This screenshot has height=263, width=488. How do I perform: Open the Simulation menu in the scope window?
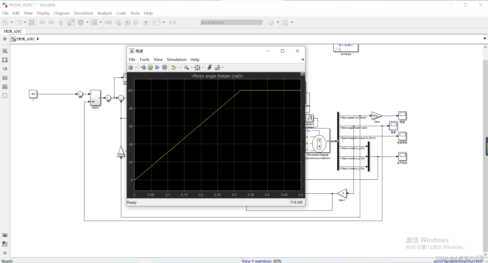177,59
